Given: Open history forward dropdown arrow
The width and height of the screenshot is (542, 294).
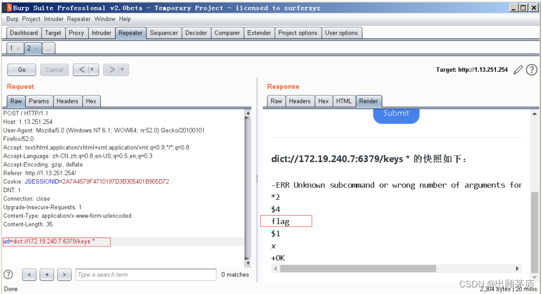Looking at the screenshot, I should (x=122, y=70).
